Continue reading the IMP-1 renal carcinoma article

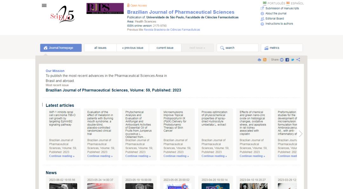click(62, 156)
